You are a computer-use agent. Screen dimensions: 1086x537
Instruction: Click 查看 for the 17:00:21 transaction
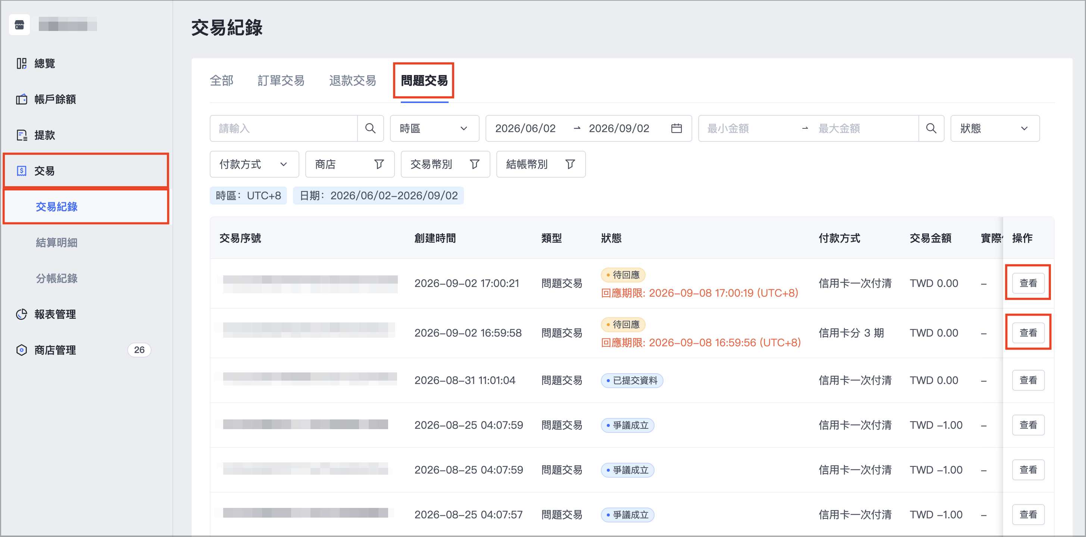click(x=1028, y=283)
